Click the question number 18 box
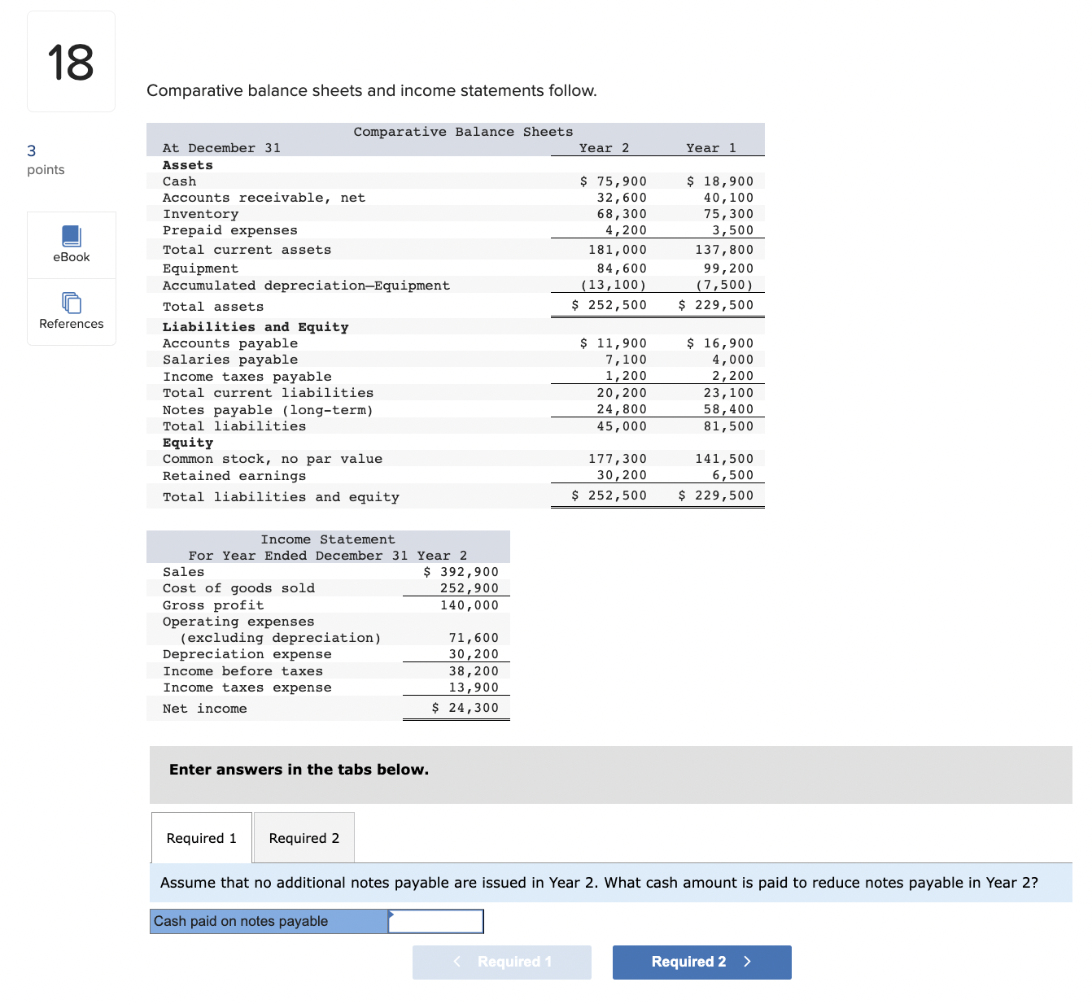Image resolution: width=1092 pixels, height=1004 pixels. coord(71,61)
